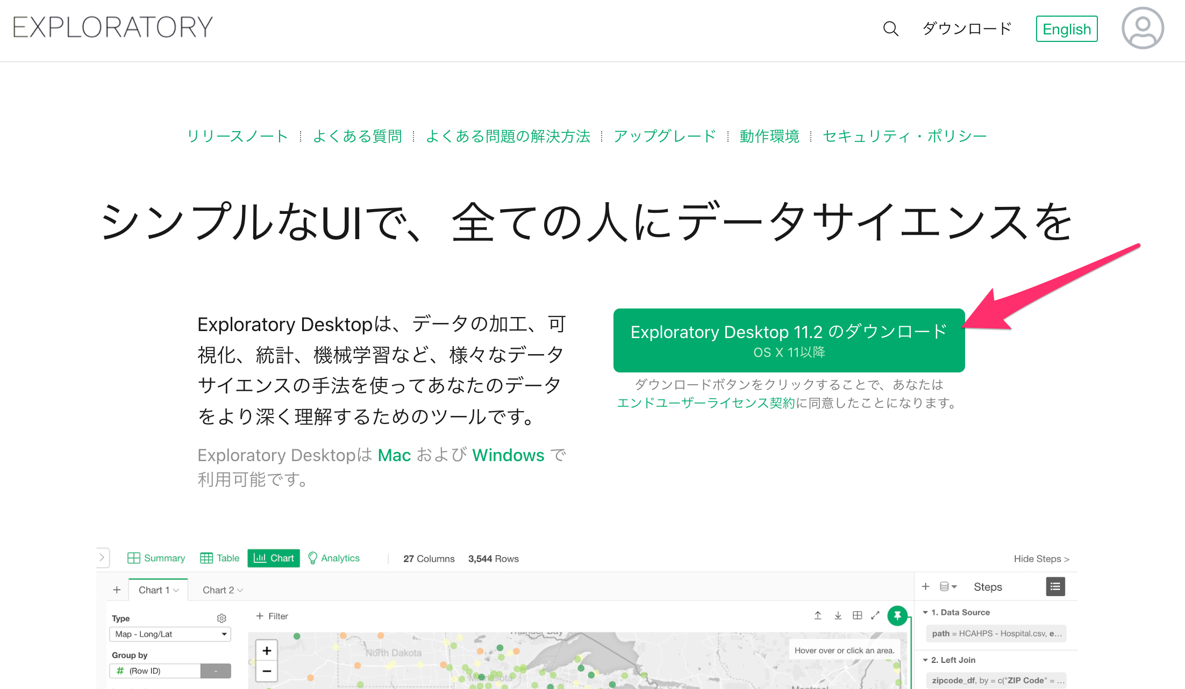Show chart data with the table grid icon

(858, 615)
